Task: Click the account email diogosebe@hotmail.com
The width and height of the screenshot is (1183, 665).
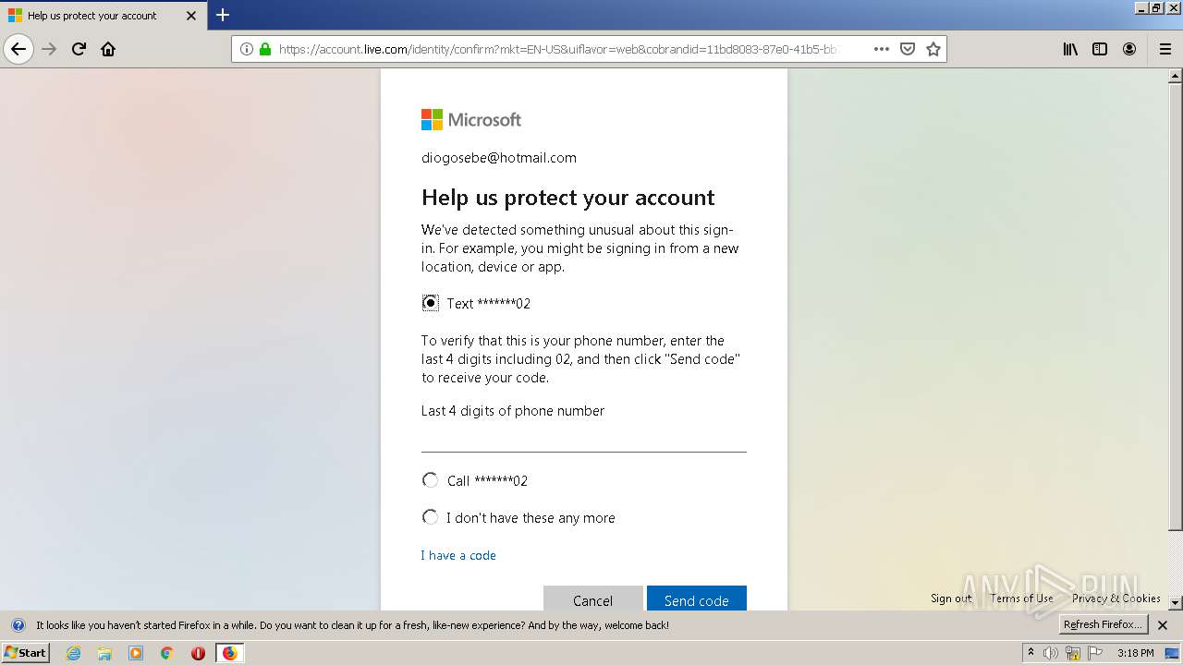Action: (x=499, y=158)
